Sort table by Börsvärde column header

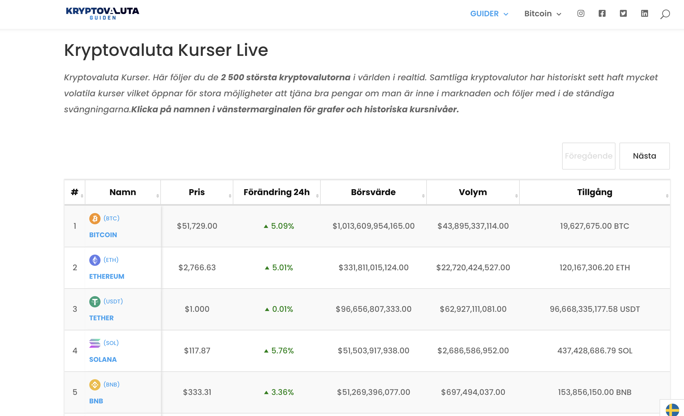pos(373,192)
